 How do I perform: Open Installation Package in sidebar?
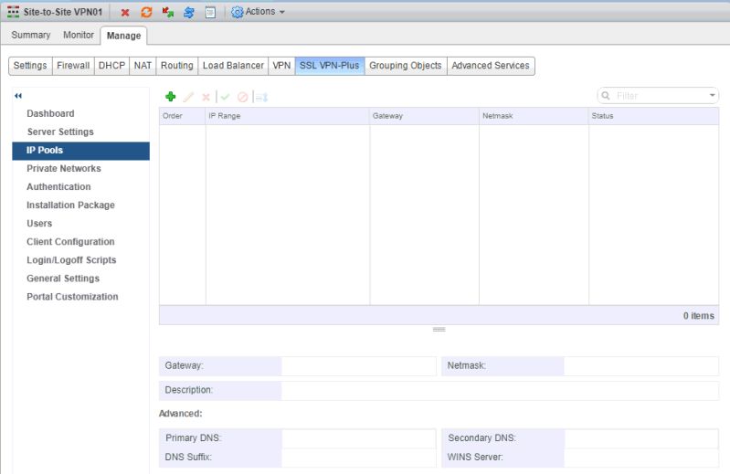70,205
